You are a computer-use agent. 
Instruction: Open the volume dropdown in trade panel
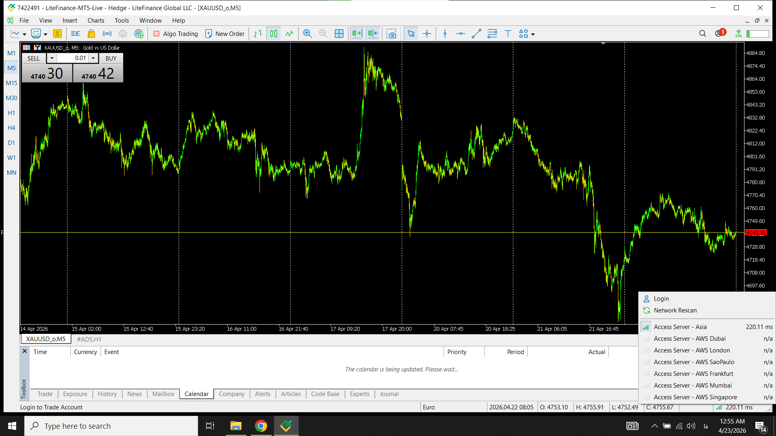tap(52, 58)
